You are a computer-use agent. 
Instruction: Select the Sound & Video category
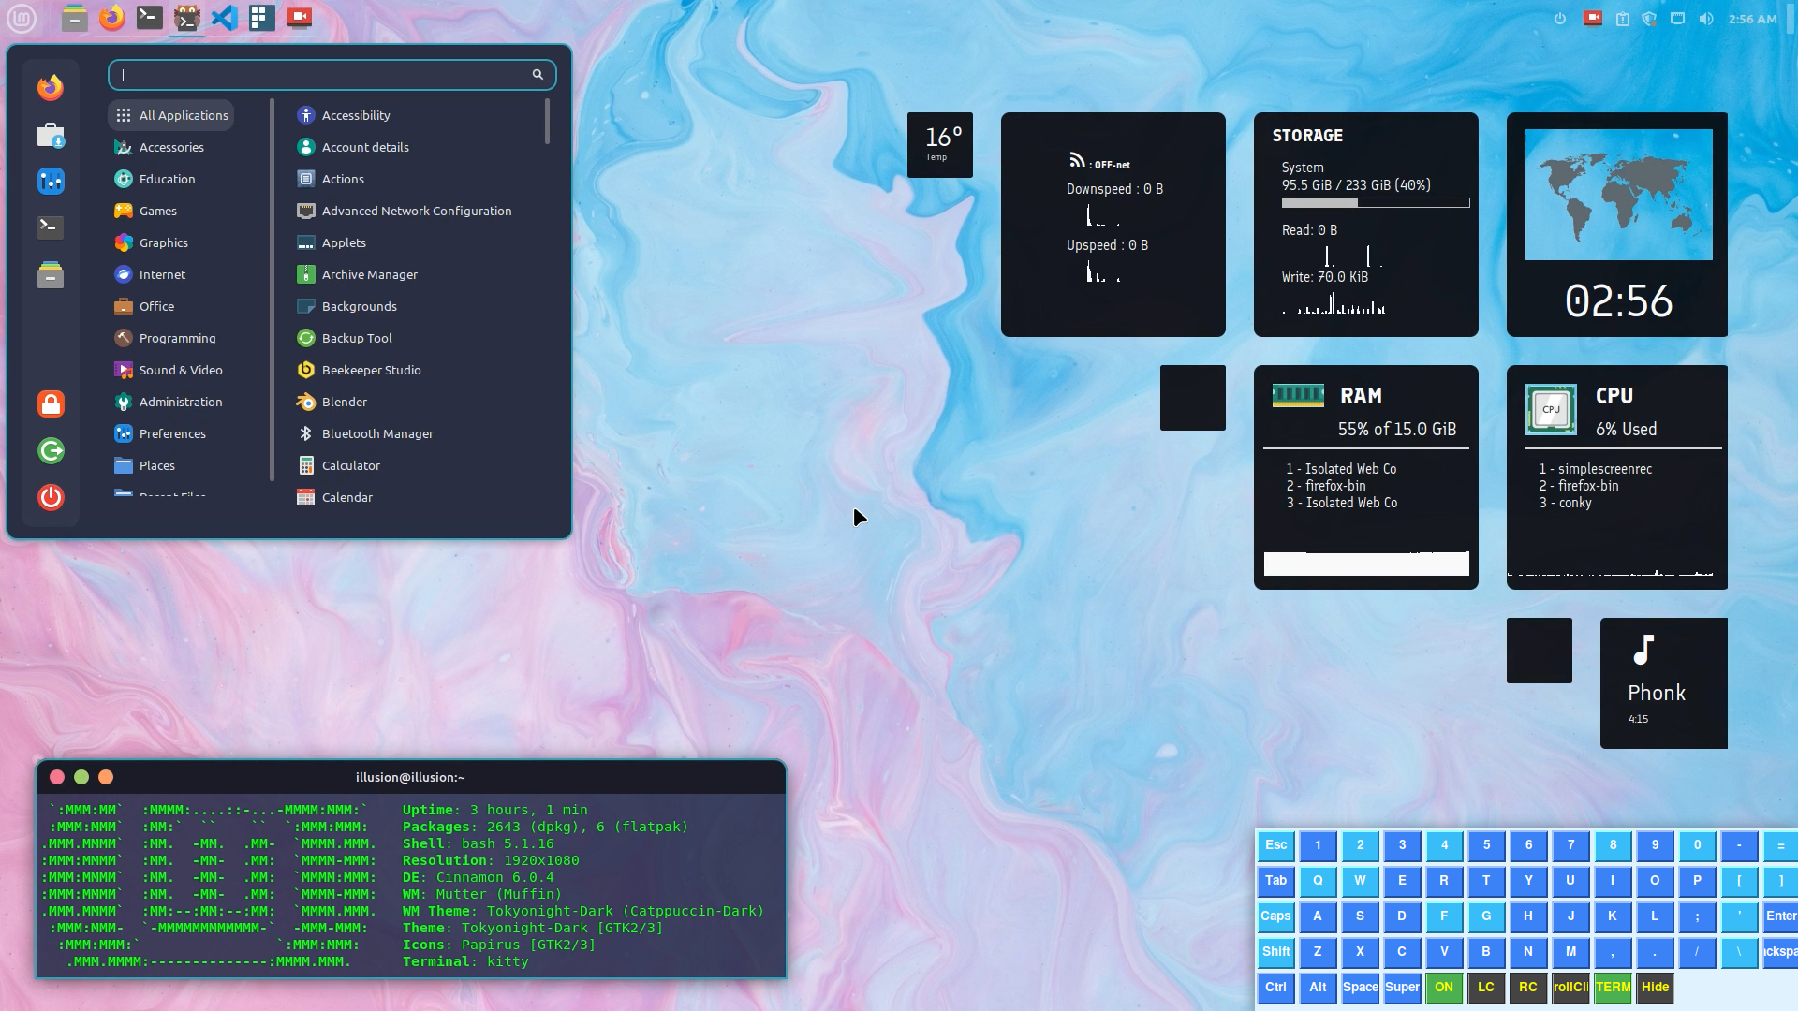pos(171,370)
